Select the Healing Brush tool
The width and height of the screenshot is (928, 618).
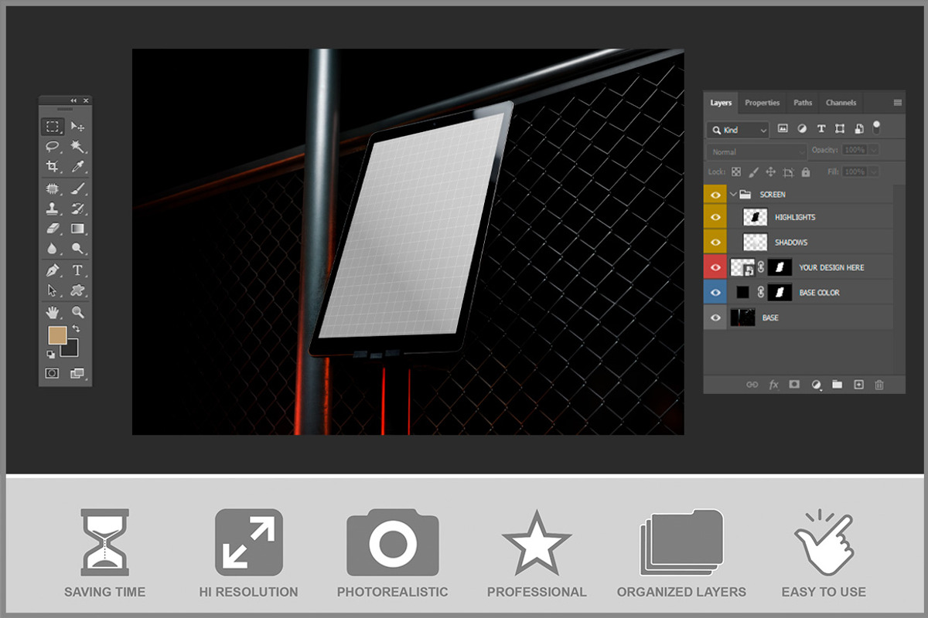(53, 188)
